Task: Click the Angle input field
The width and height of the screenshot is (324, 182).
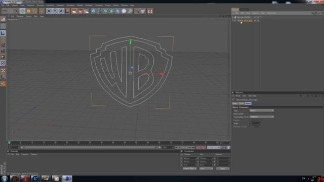Action: (256, 123)
